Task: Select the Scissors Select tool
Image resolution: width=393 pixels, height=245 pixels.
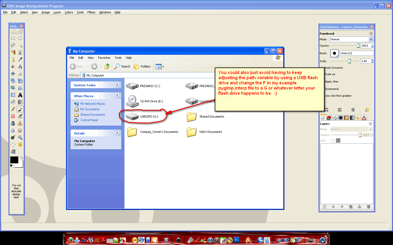Action: 20,53
